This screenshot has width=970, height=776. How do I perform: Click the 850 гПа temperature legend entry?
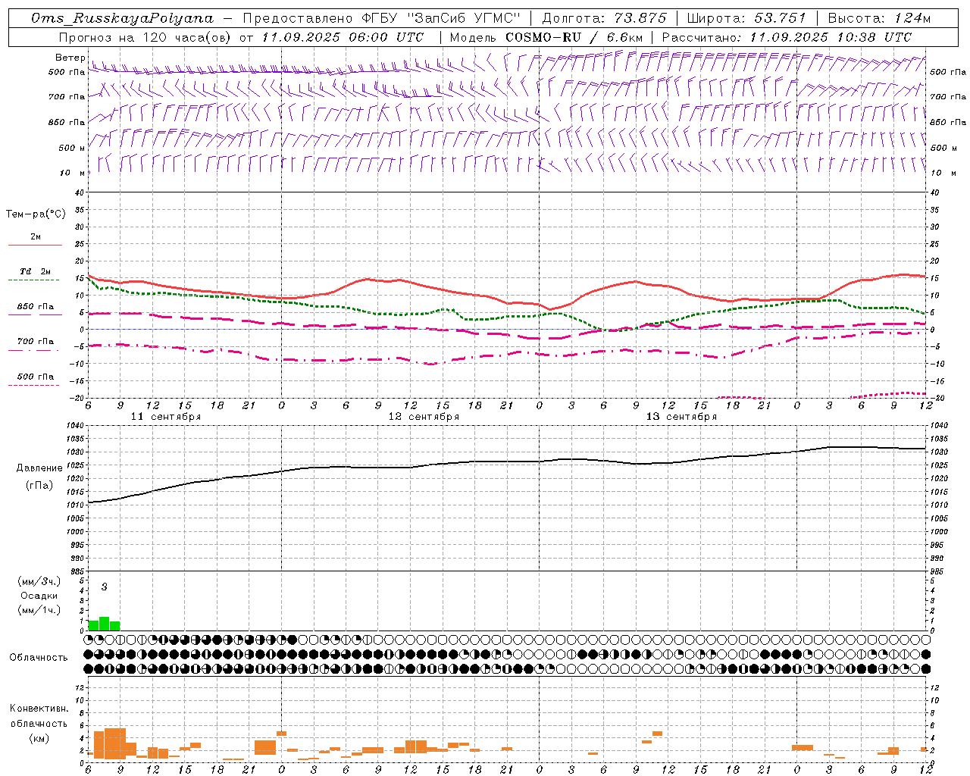click(x=36, y=306)
